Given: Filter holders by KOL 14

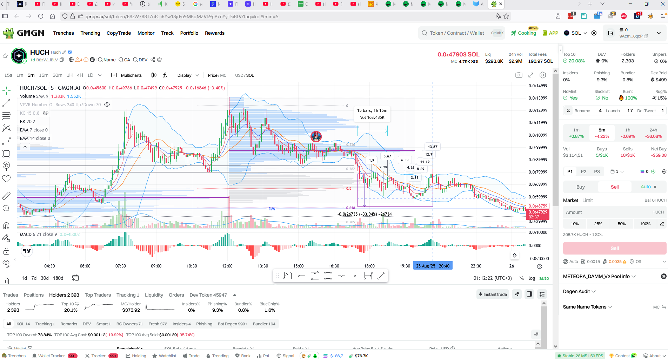Looking at the screenshot, I should tap(23, 324).
